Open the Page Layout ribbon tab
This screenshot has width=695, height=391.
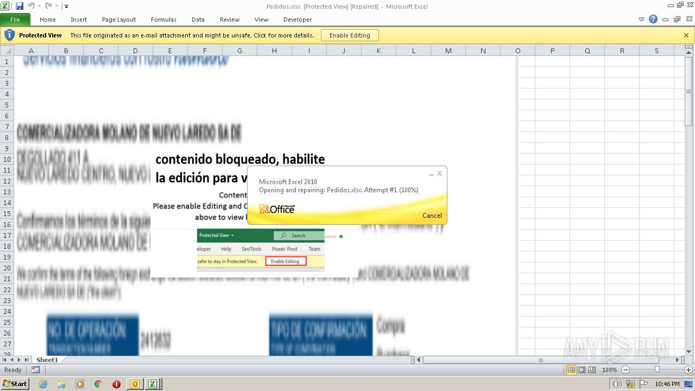(119, 20)
